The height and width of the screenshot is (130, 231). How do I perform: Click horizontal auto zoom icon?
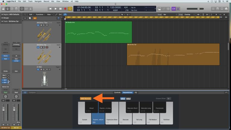(207, 14)
